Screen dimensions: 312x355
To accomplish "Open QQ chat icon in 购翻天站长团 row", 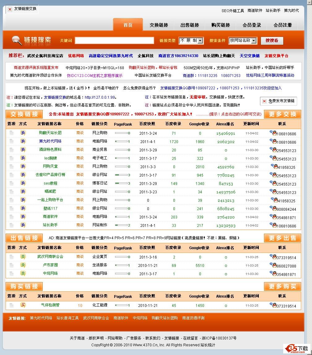I will [273, 133].
